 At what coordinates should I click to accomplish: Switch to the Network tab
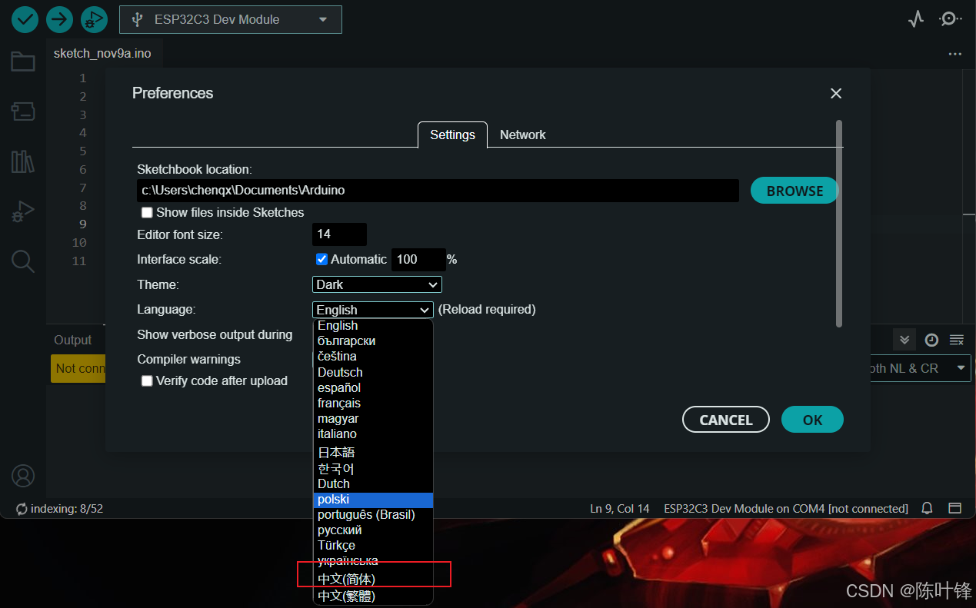point(523,135)
